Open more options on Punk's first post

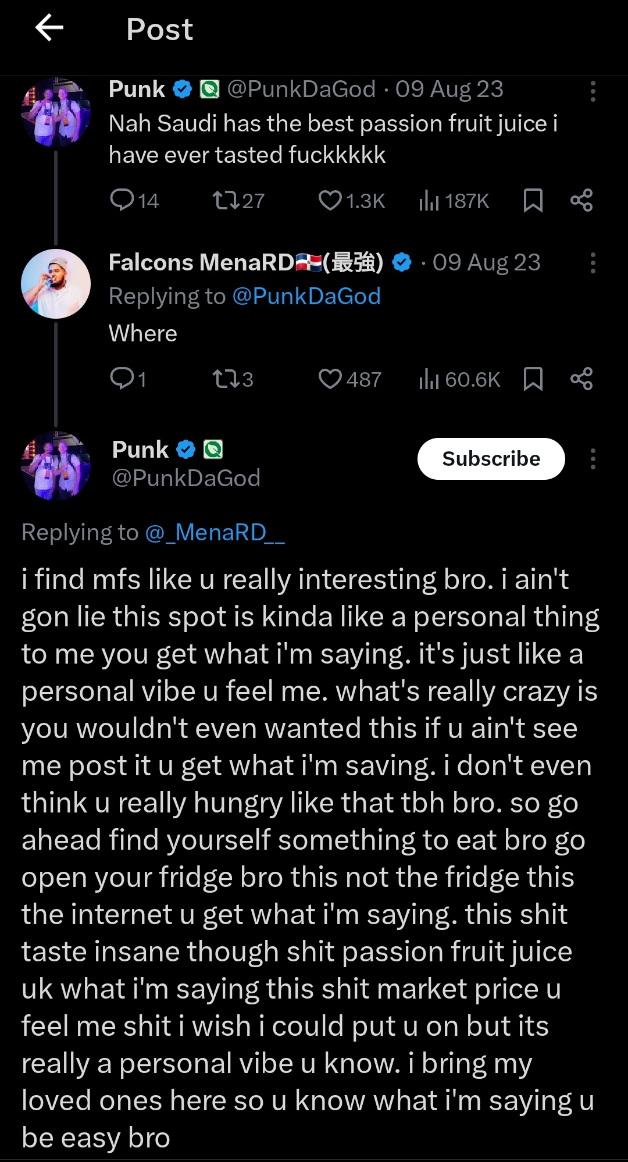coord(593,91)
